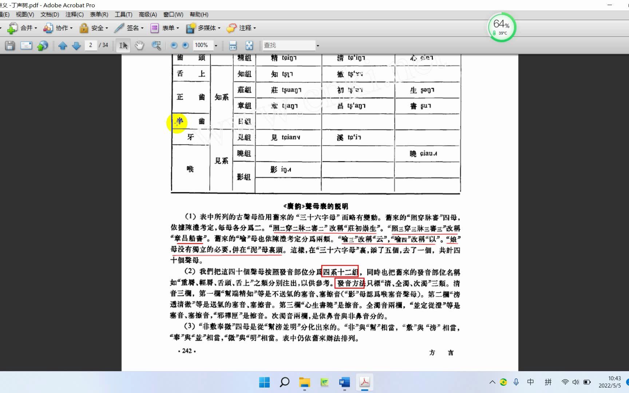Click the Sign (签名) pen icon
Viewport: 629px width, 393px height.
(119, 28)
